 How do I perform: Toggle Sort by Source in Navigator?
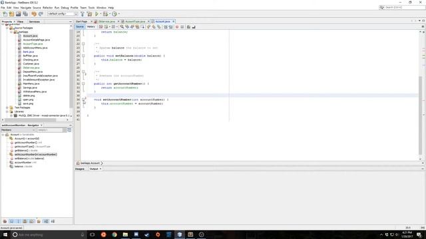click(x=53, y=221)
